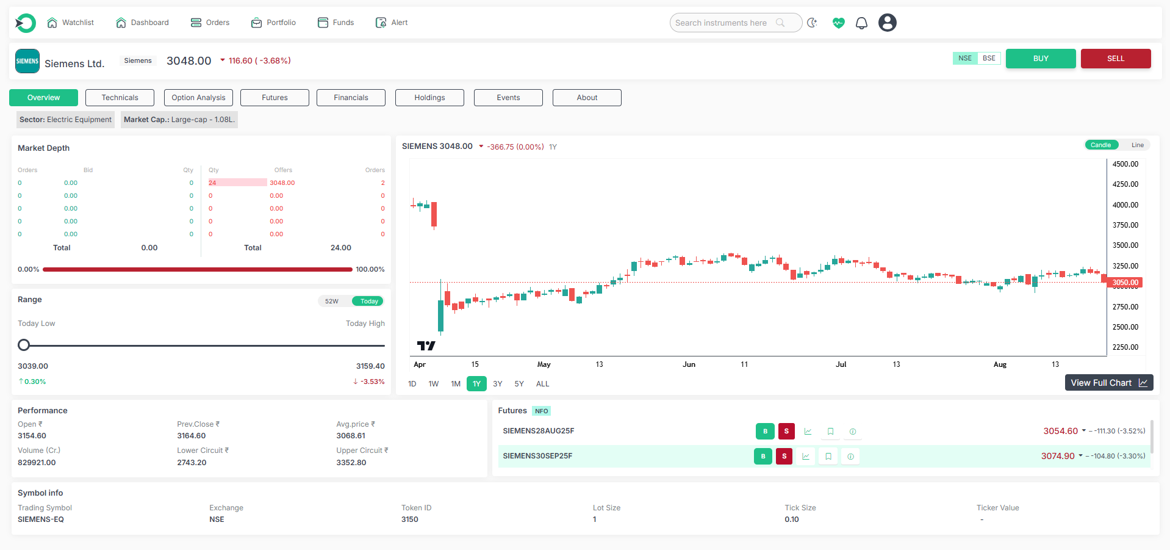Screen dimensions: 1170x550
Task: Click View Full Chart button
Action: pyautogui.click(x=1108, y=383)
